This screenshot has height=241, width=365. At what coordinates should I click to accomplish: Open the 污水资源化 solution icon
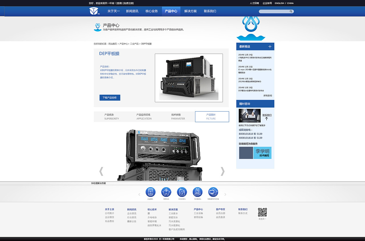tap(182, 192)
